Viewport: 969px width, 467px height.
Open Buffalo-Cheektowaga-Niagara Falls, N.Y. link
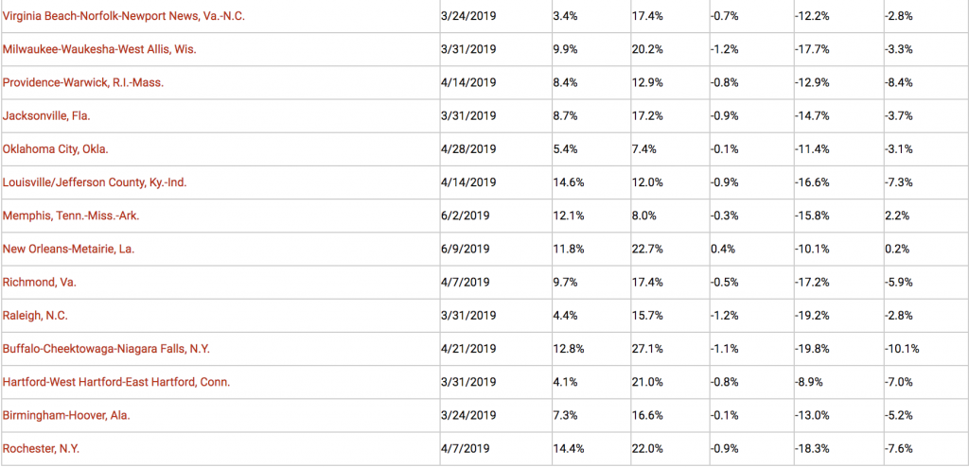(106, 349)
